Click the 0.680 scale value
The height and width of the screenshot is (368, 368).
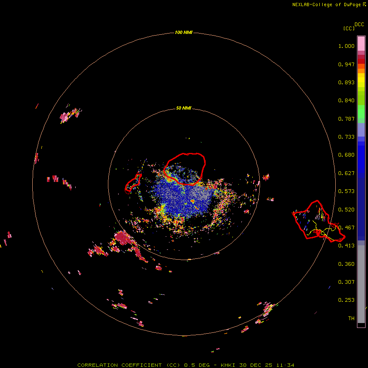pos(346,155)
